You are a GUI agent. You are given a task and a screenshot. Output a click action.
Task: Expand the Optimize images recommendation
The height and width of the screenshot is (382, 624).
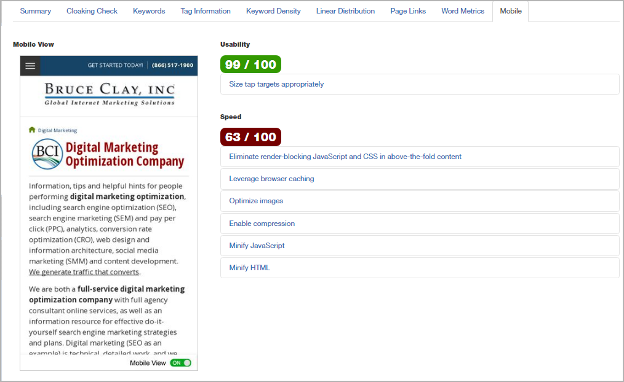[x=420, y=201]
